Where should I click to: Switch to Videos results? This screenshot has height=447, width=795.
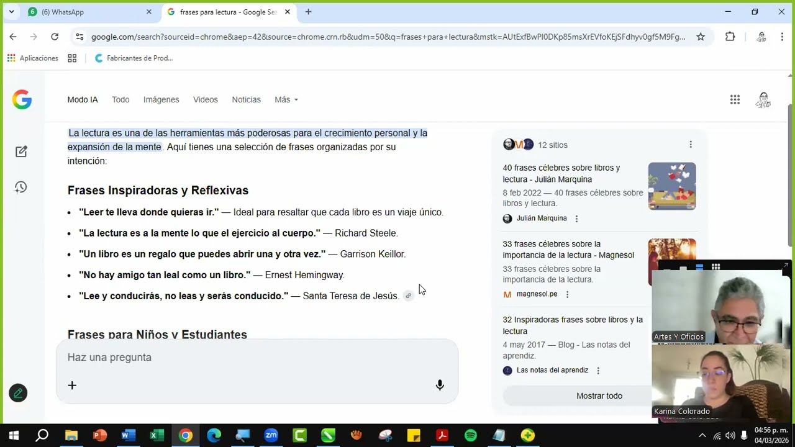coord(206,99)
